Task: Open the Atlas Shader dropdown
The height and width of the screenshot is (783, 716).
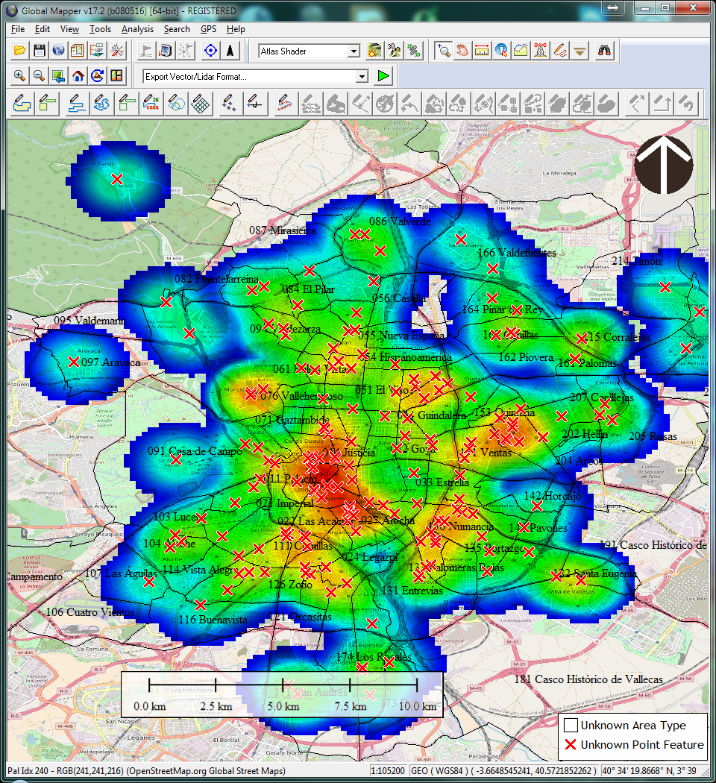Action: 355,50
